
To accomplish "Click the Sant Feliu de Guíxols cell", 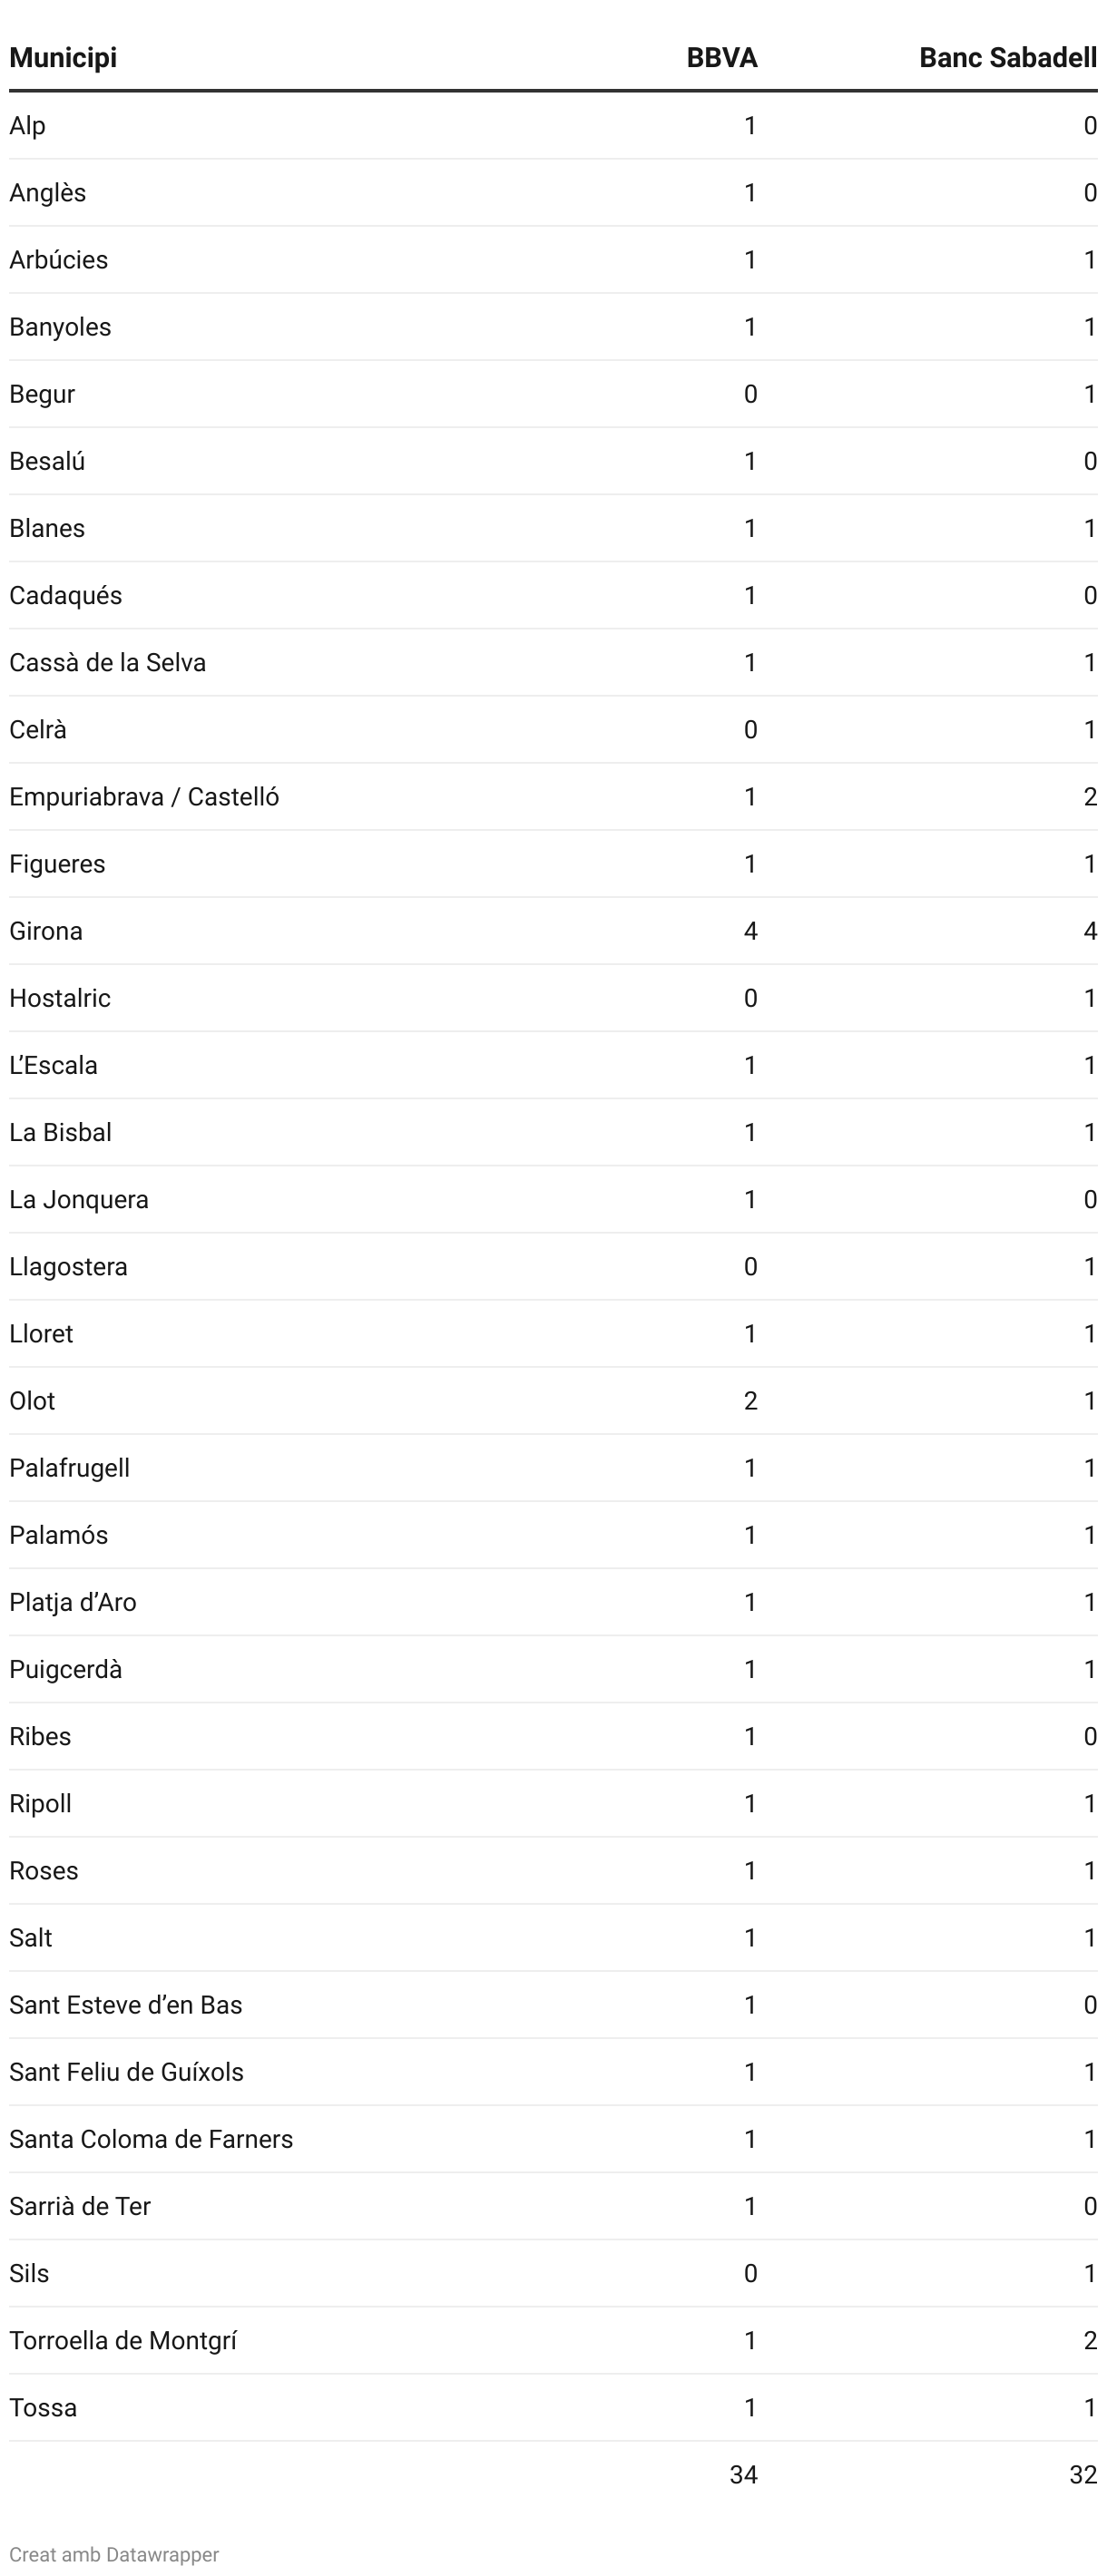I will pyautogui.click(x=126, y=2072).
